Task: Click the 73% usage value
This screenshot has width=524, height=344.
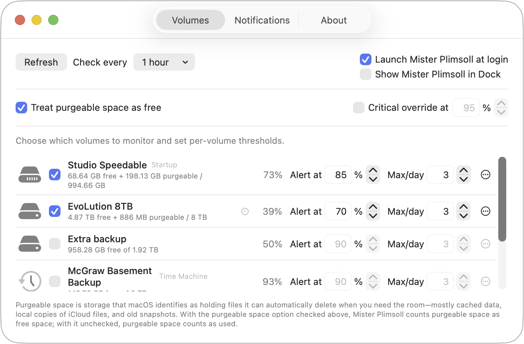Action: point(273,175)
